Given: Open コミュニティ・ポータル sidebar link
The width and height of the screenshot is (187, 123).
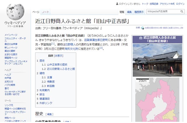Looking at the screenshot, I should point(15,40).
